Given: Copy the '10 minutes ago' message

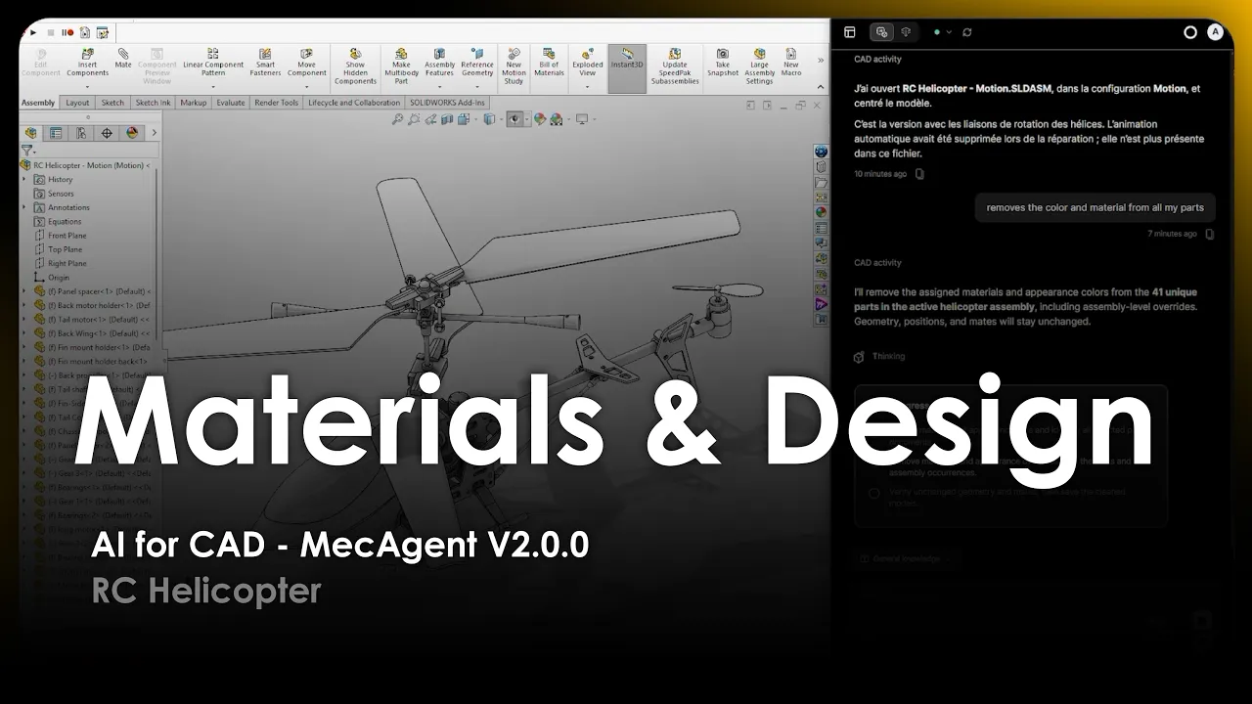Looking at the screenshot, I should pos(919,174).
